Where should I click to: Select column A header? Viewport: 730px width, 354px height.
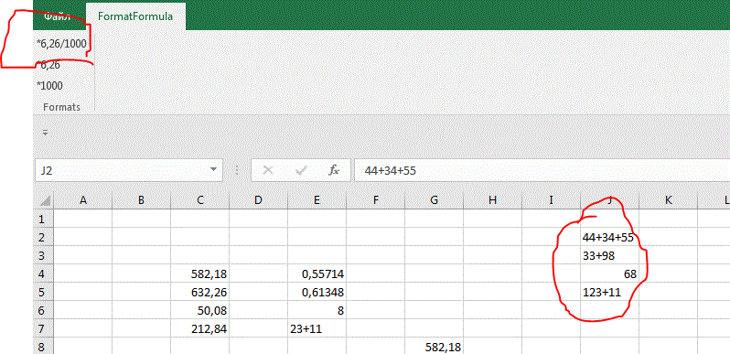(83, 200)
